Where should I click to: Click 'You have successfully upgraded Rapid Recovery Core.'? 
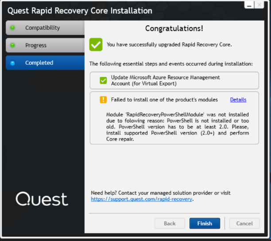(x=169, y=45)
